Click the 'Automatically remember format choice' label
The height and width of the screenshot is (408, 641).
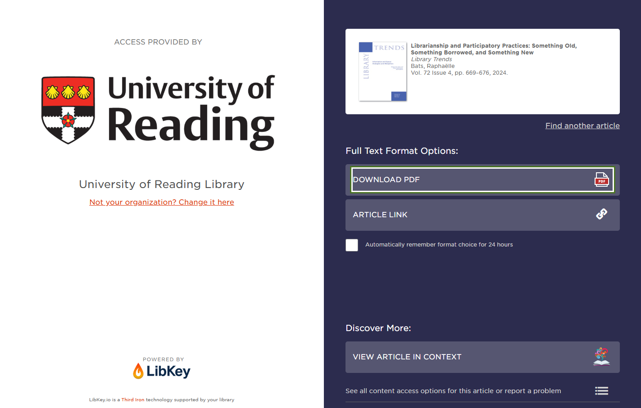439,245
